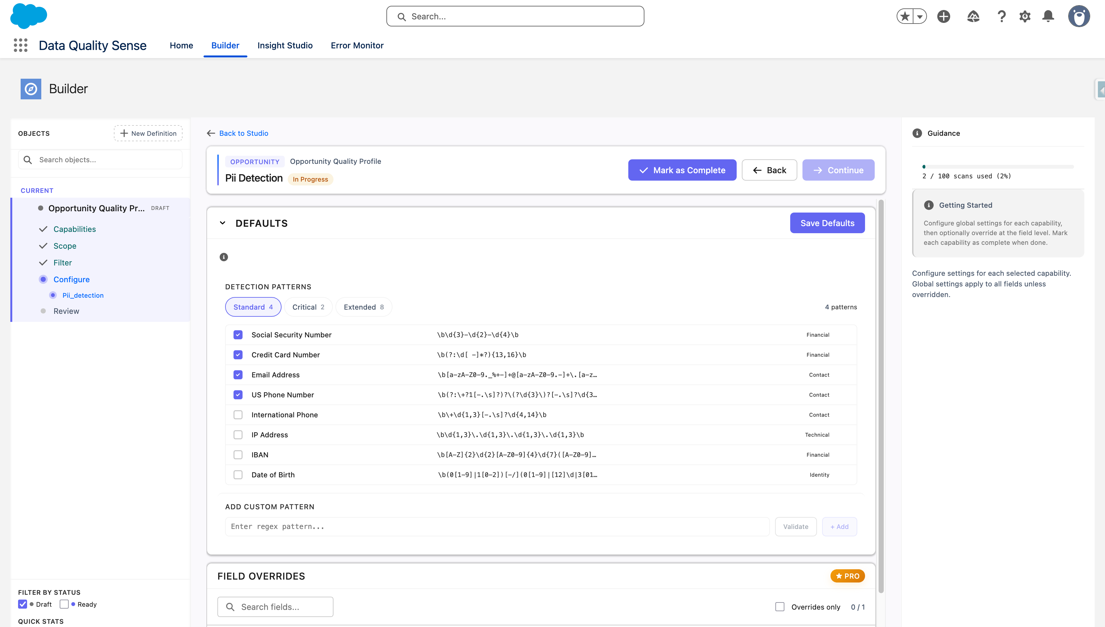Focus the global Search field
The image size is (1105, 627).
[x=515, y=16]
